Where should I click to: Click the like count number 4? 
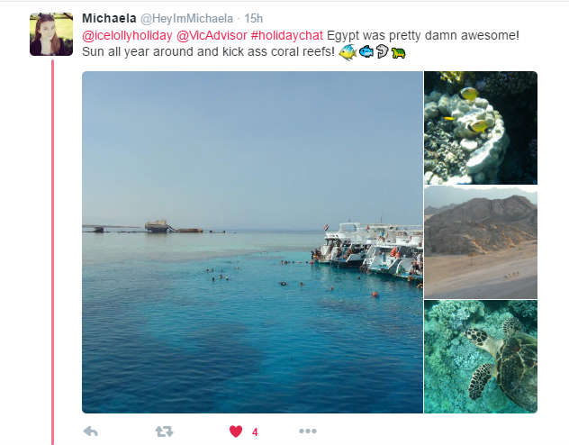[x=255, y=431]
